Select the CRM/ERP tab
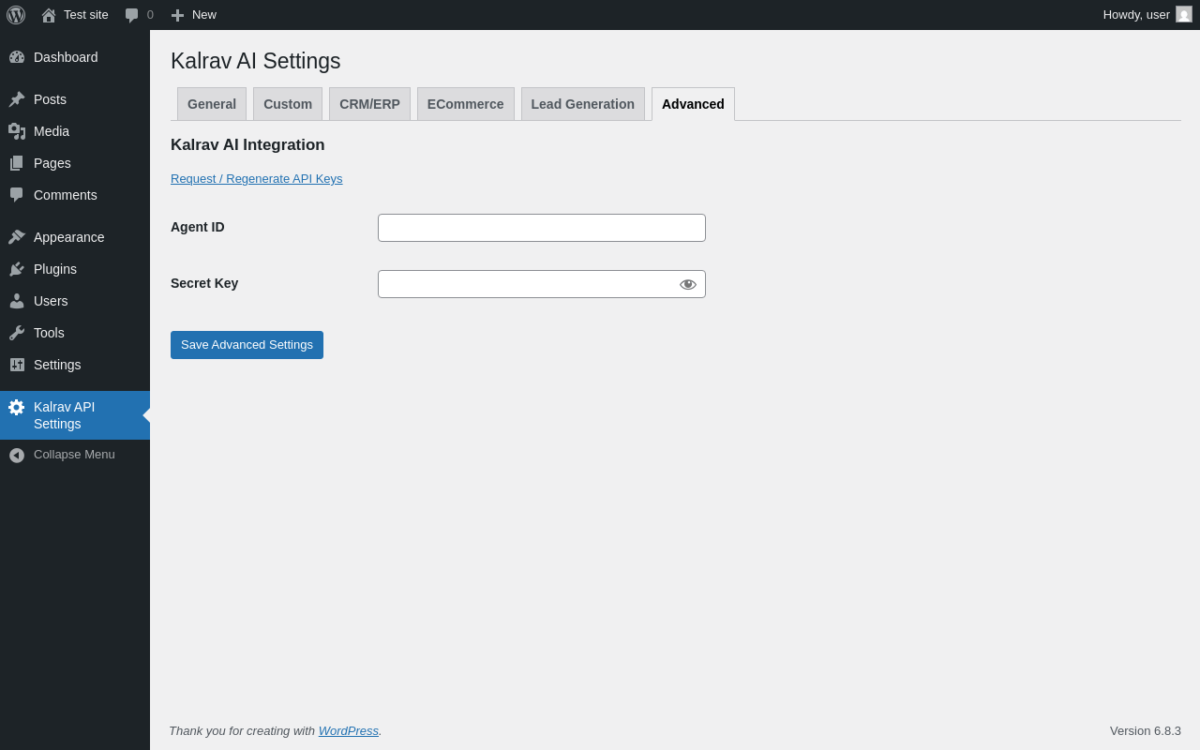 pyautogui.click(x=369, y=104)
